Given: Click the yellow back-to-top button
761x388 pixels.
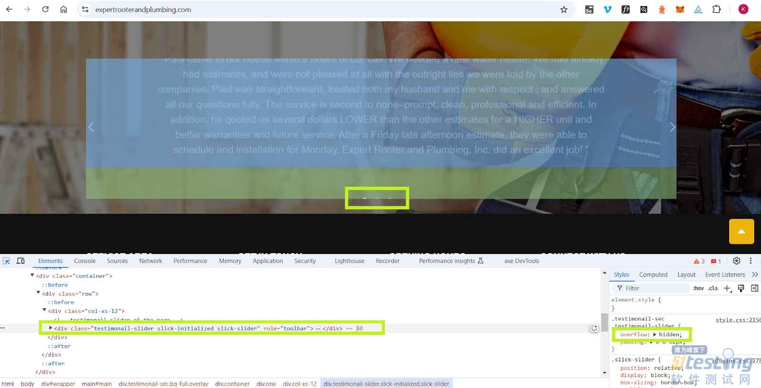Looking at the screenshot, I should [741, 232].
